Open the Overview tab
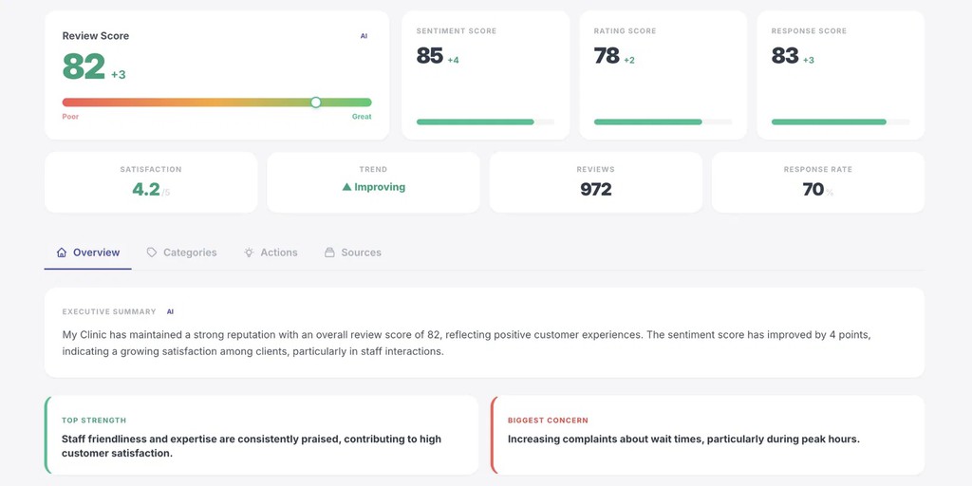972x486 pixels. coord(88,252)
